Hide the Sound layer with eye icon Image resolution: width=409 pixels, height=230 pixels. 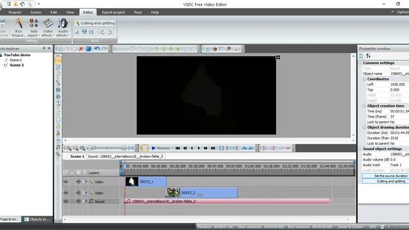66,201
